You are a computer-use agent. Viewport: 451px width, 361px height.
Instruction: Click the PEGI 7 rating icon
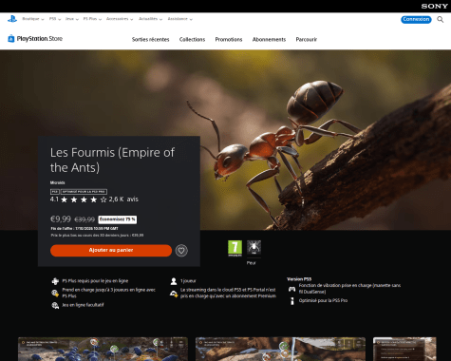tap(235, 248)
